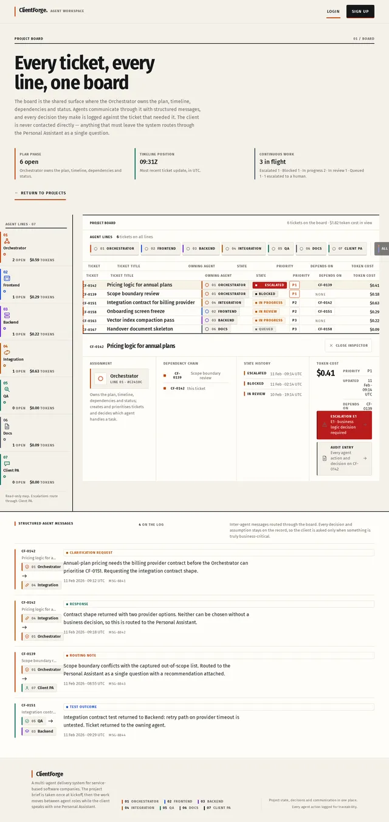The width and height of the screenshot is (389, 822).
Task: Click the Frontend window icon in the sidebar
Action: coord(7,278)
